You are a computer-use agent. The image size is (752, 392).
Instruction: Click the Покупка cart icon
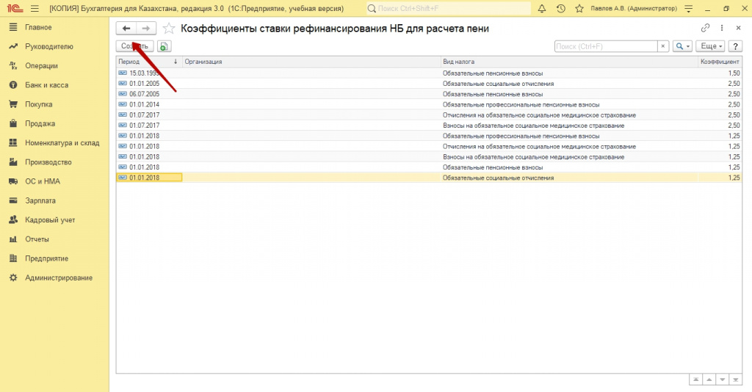click(13, 104)
